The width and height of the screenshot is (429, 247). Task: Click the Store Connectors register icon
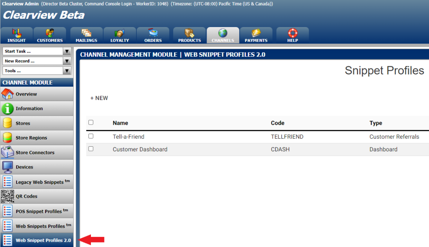pyautogui.click(x=8, y=152)
